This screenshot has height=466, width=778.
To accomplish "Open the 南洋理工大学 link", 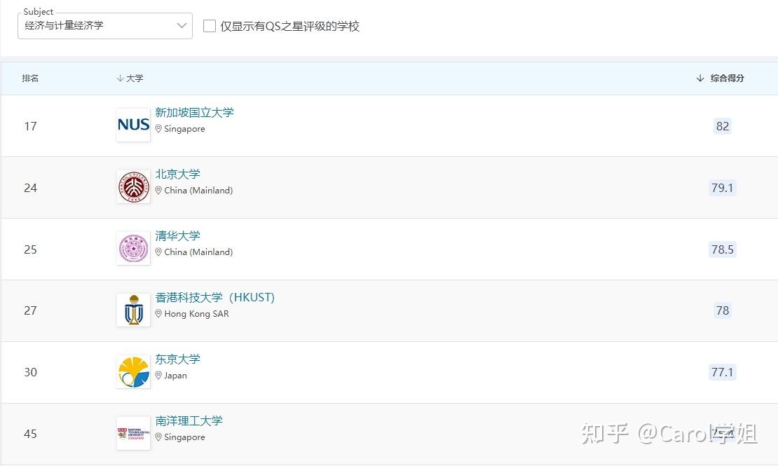I will click(x=189, y=421).
